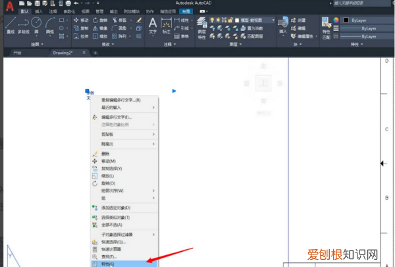The width and height of the screenshot is (395, 267).
Task: Open the object color ByLayer swatch dropdown
Action: click(x=367, y=20)
